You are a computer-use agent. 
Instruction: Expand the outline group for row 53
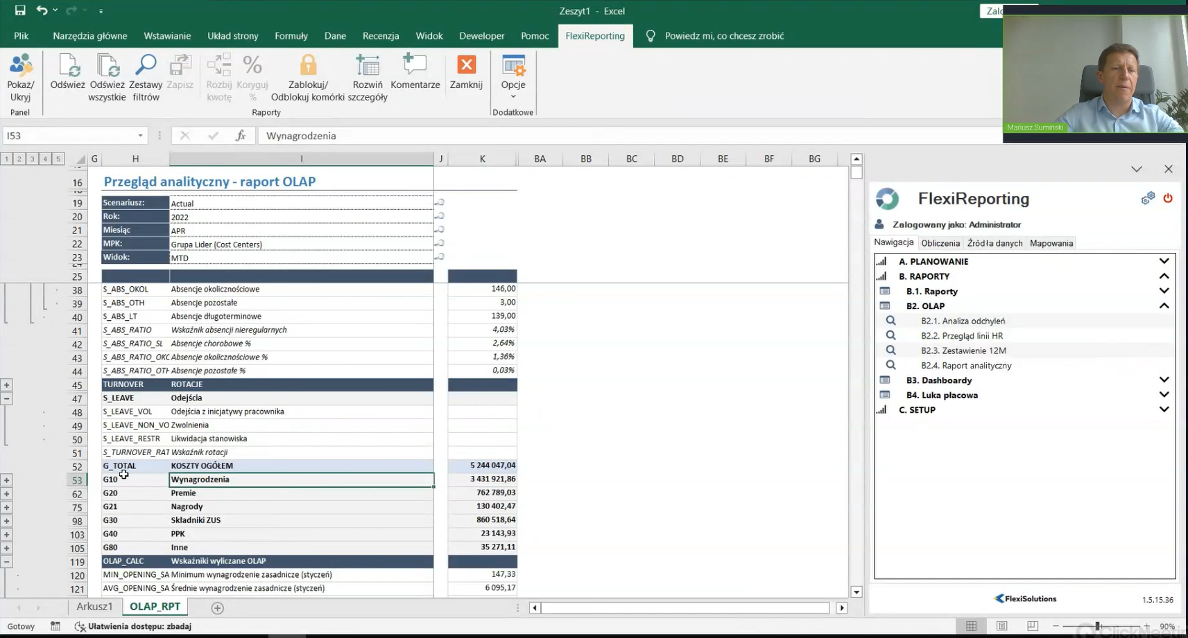(x=7, y=480)
